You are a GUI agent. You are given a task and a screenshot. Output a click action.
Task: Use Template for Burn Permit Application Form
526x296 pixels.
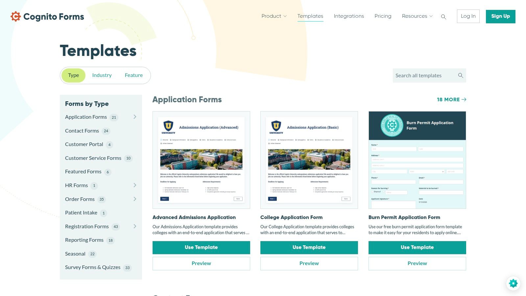[417, 247]
